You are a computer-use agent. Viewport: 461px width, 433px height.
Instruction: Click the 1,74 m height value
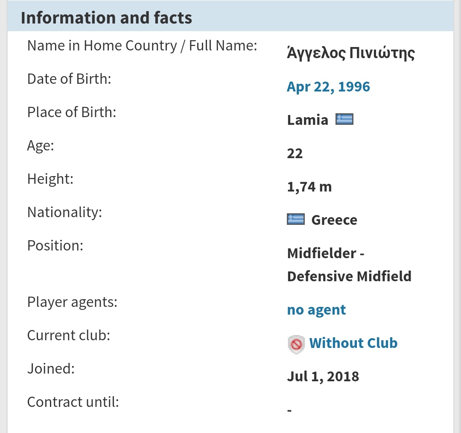[x=309, y=187]
